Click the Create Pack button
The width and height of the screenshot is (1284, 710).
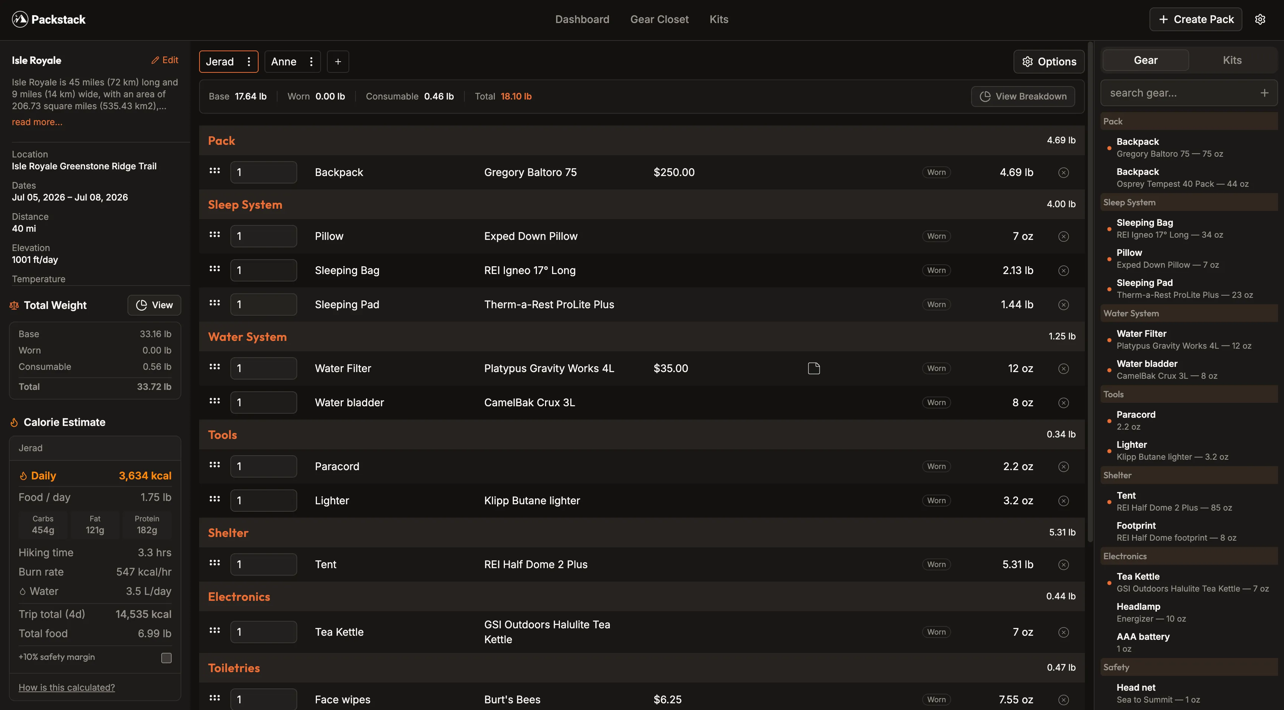(1196, 19)
